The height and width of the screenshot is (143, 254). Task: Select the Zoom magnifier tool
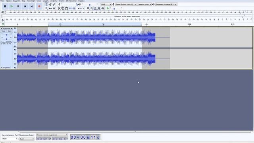(47, 8)
